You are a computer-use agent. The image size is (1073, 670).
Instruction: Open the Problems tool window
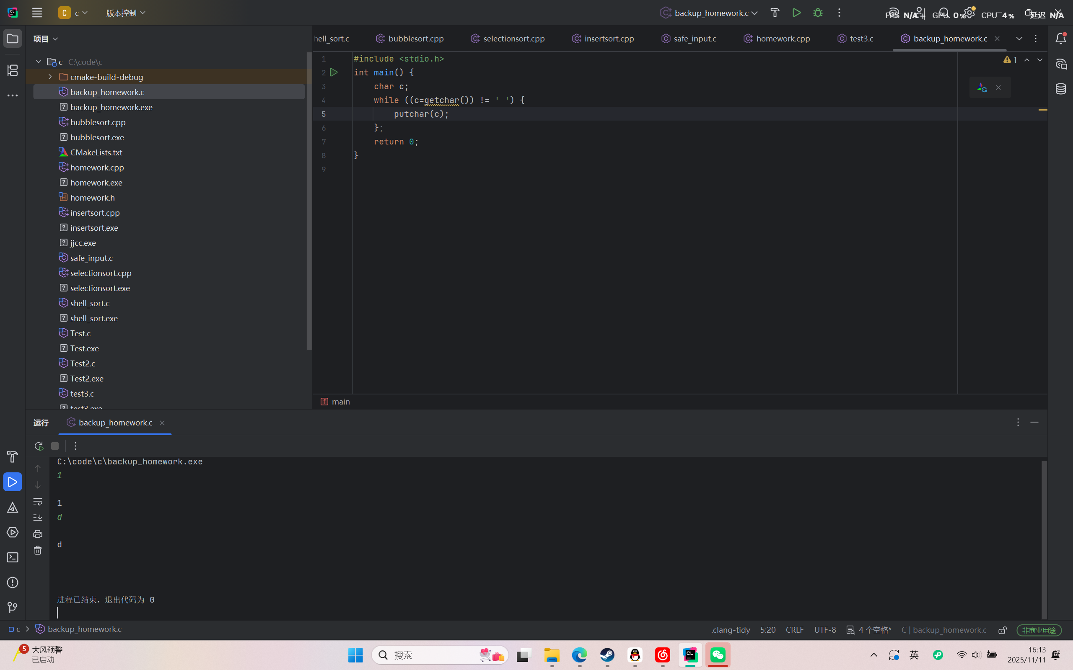[13, 582]
